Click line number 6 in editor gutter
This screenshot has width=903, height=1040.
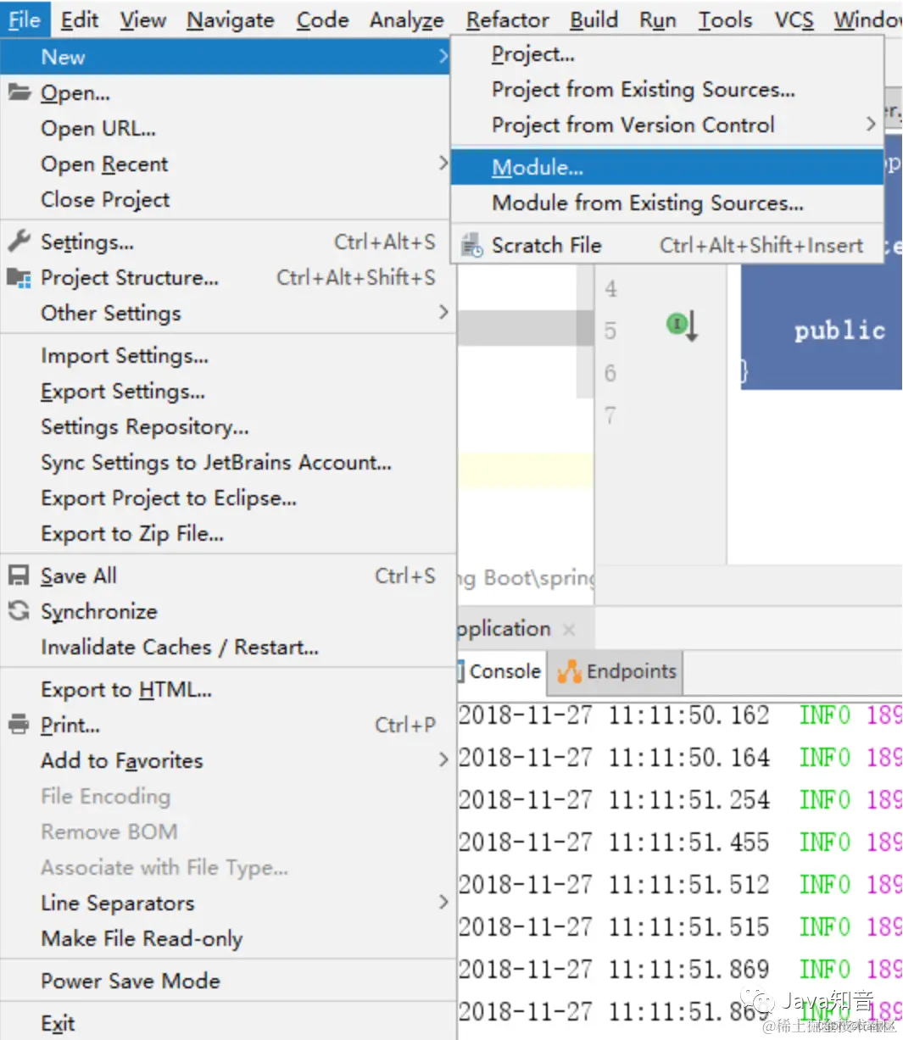click(x=610, y=373)
